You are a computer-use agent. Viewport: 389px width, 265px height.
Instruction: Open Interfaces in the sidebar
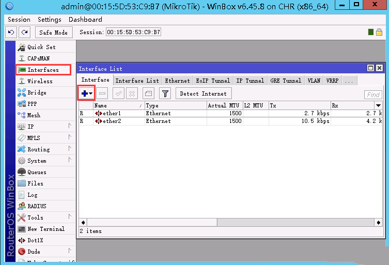tap(43, 70)
